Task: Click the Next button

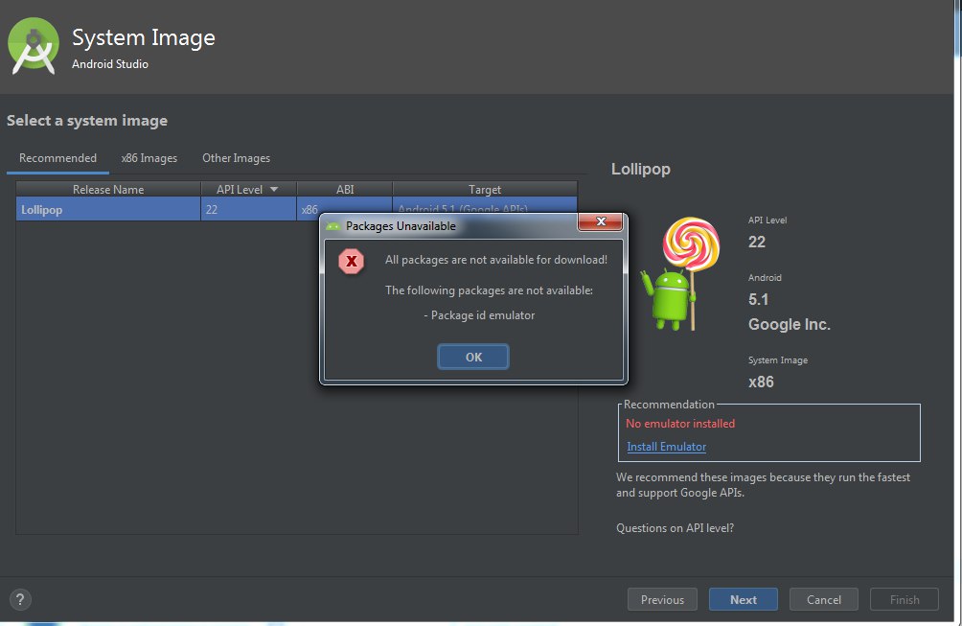Action: click(743, 599)
